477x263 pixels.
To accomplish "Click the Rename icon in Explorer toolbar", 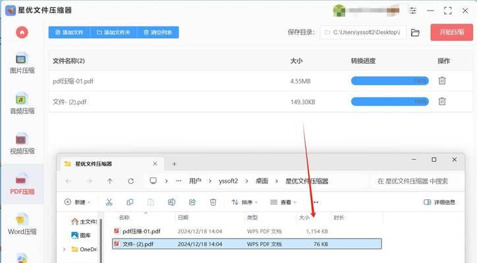I will (171, 202).
